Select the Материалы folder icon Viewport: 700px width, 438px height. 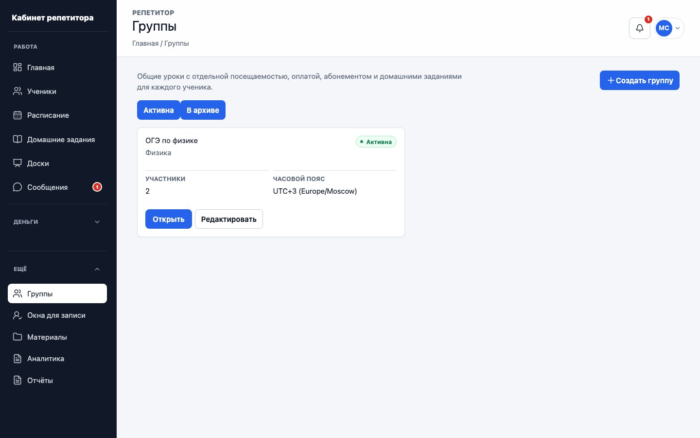[x=17, y=337]
